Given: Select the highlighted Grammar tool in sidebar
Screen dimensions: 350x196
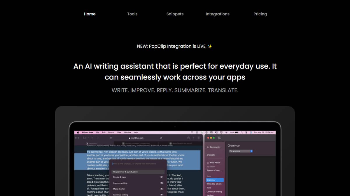Looking at the screenshot, I should click(215, 180).
